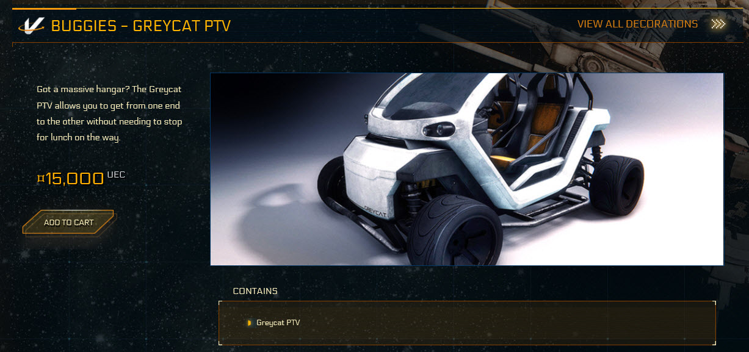Image resolution: width=749 pixels, height=352 pixels.
Task: Open the Greycat PTV product image
Action: click(467, 170)
